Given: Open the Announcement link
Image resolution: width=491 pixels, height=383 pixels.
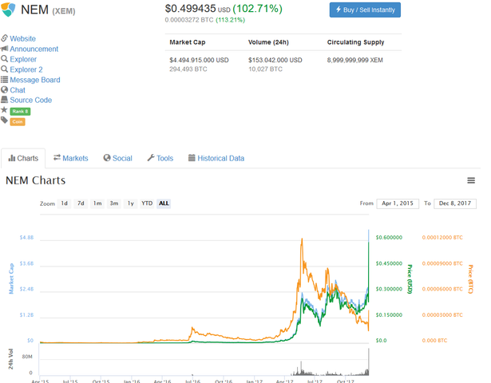Looking at the screenshot, I should [x=34, y=49].
